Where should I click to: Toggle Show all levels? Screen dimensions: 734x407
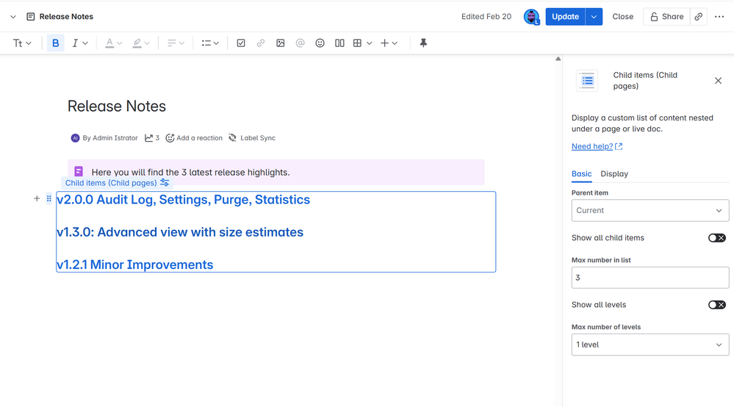[716, 305]
